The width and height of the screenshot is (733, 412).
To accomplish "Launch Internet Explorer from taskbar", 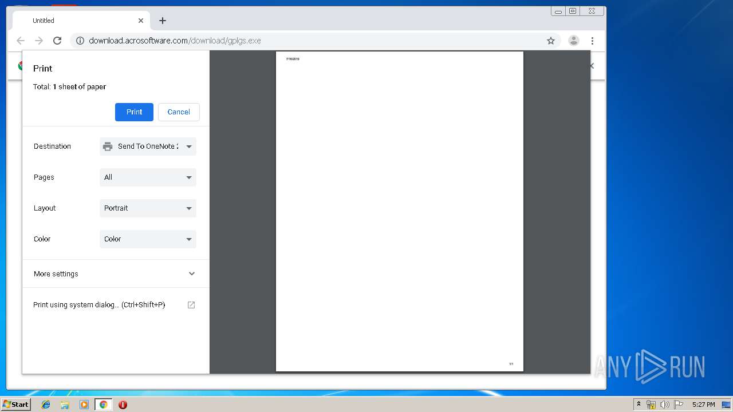I will (x=46, y=405).
